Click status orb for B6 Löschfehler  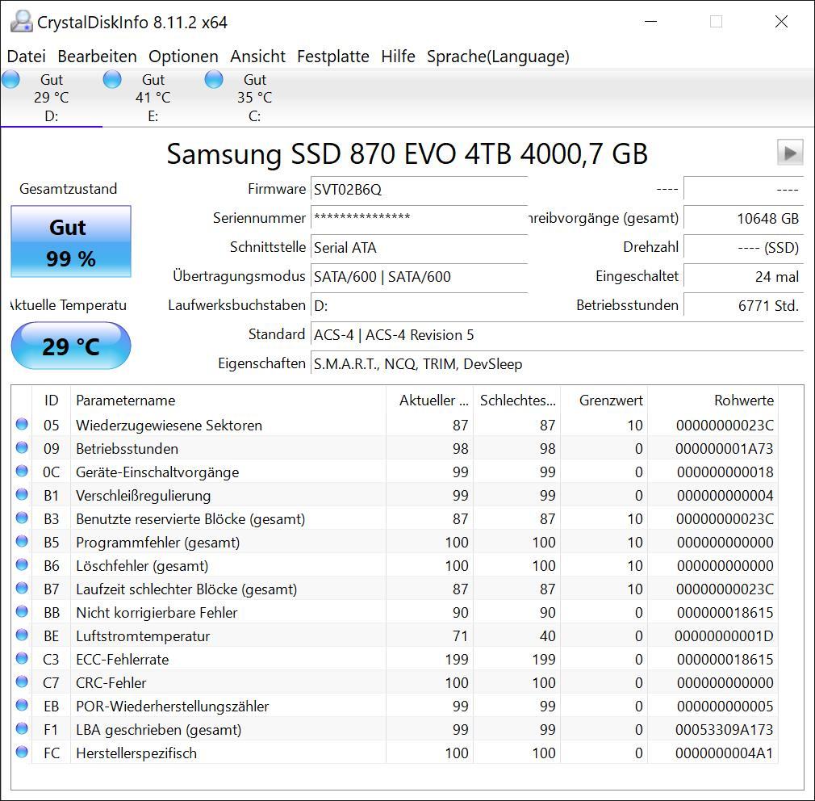(22, 564)
